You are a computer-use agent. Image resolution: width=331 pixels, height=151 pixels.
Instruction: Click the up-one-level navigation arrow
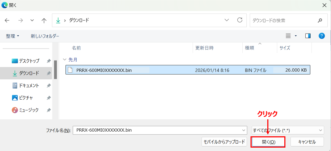click(x=44, y=20)
